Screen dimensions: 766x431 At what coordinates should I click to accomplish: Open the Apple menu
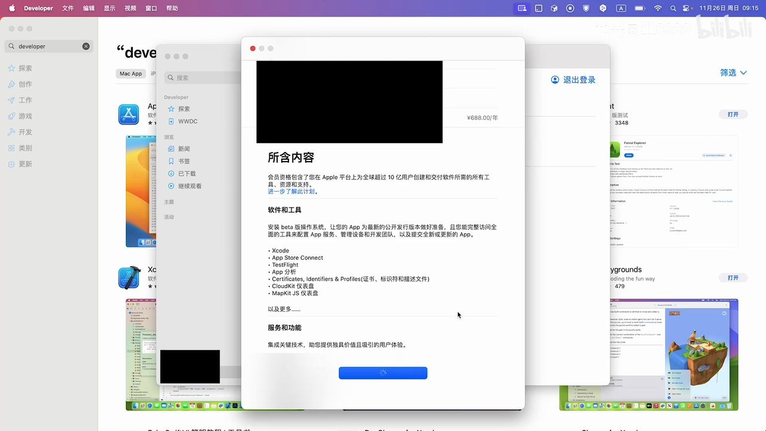pyautogui.click(x=11, y=8)
